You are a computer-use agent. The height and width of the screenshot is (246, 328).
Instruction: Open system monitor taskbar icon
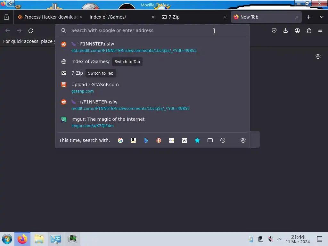coord(72,239)
